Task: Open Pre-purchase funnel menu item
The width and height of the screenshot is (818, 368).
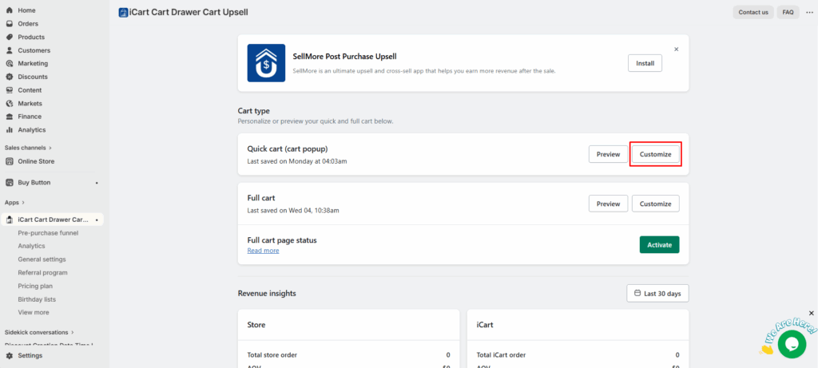Action: [48, 233]
